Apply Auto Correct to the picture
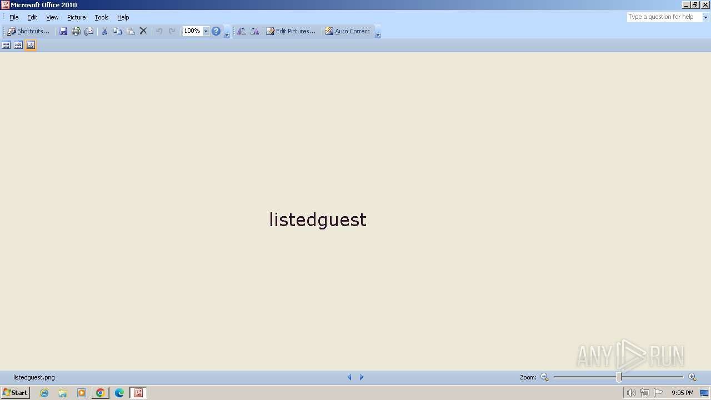 [348, 31]
